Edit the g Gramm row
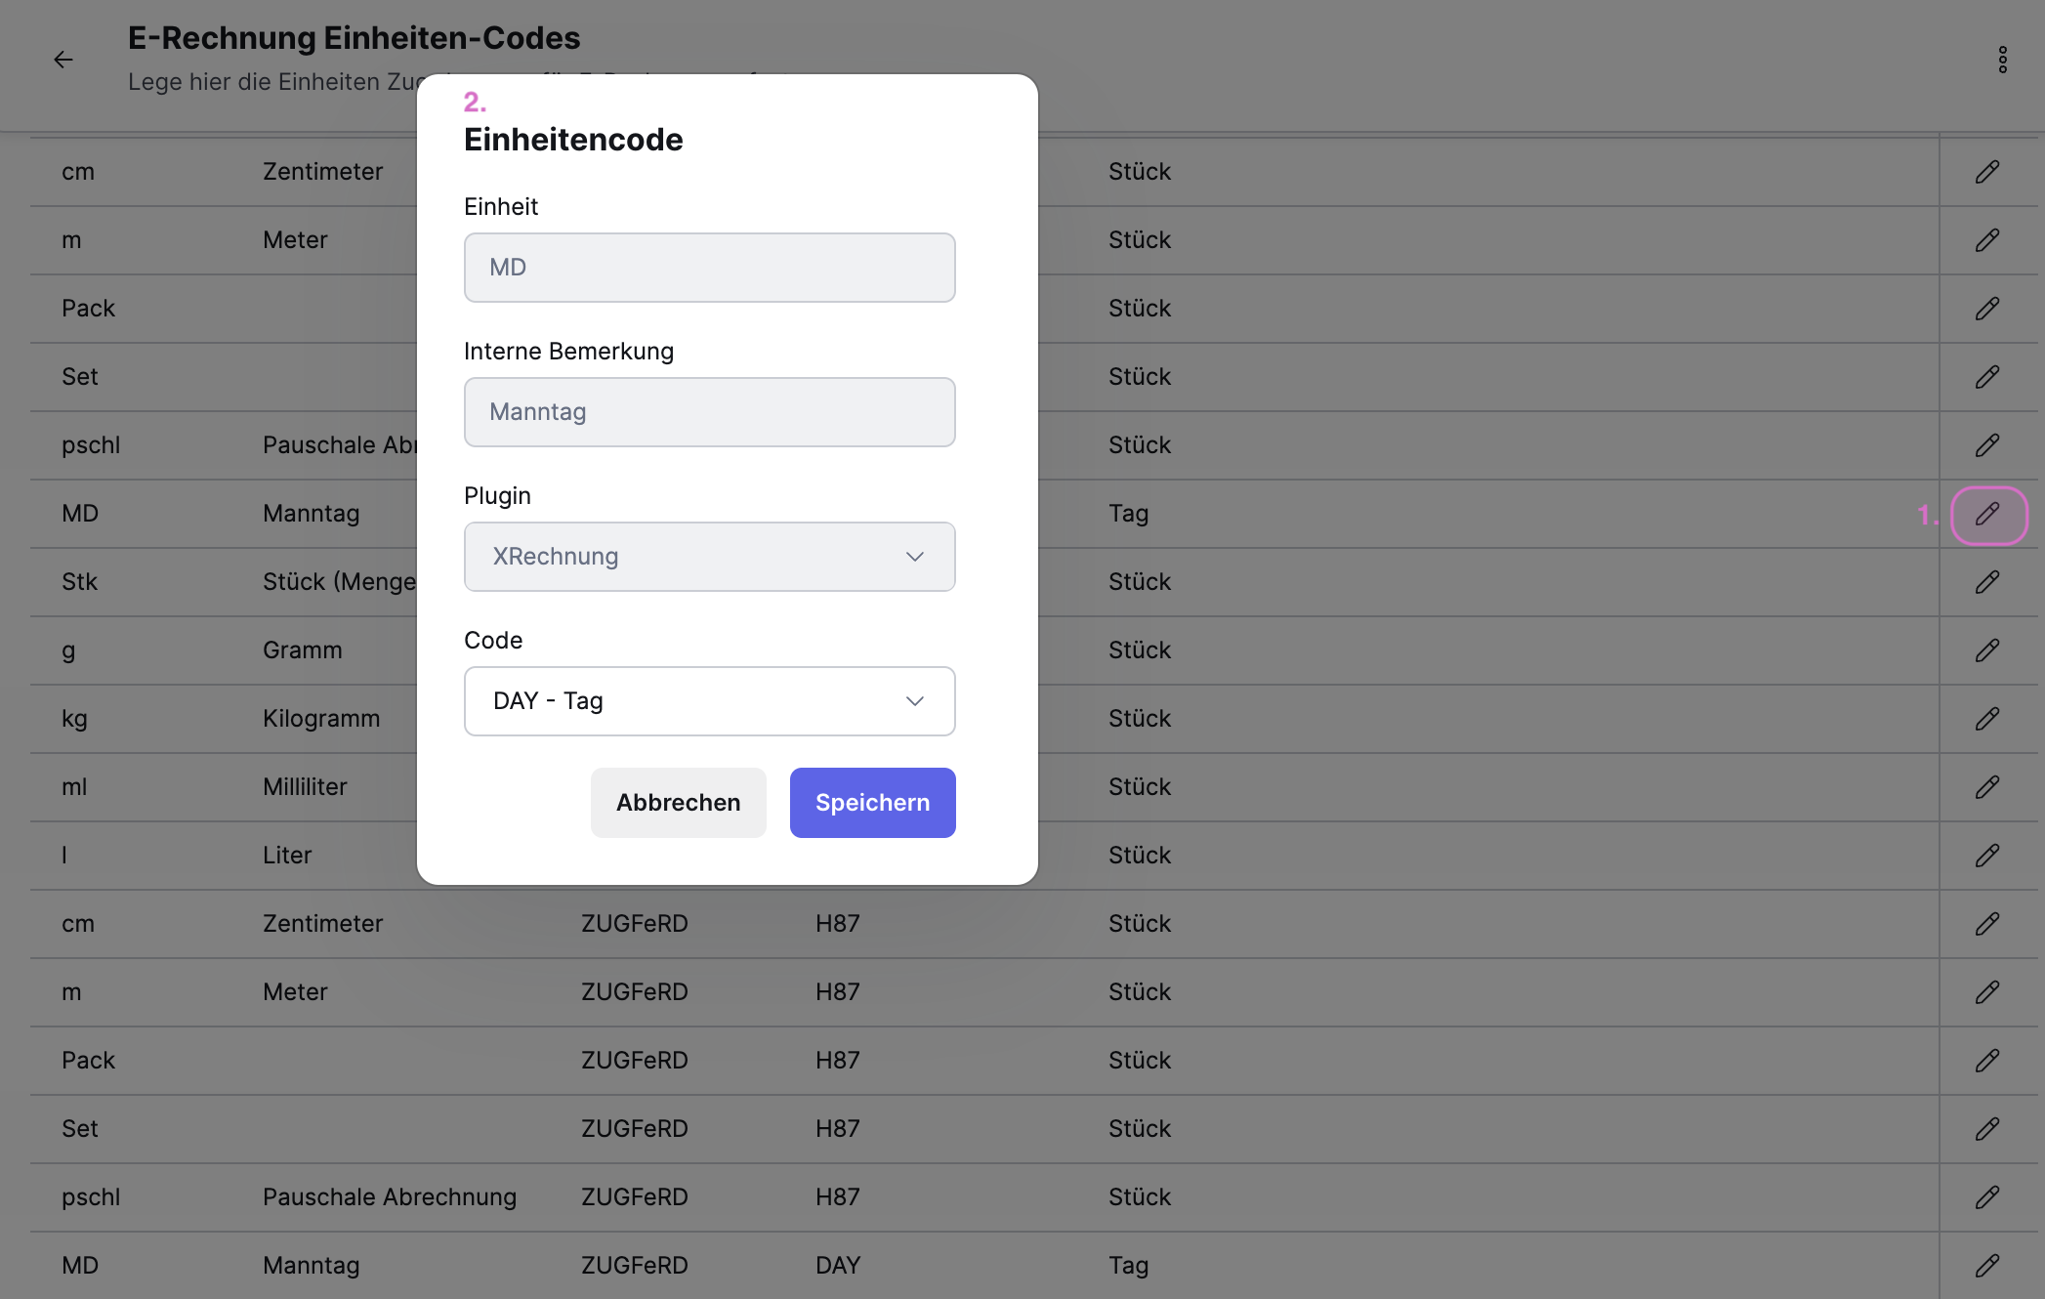Screen dimensions: 2045x1299 point(1987,650)
